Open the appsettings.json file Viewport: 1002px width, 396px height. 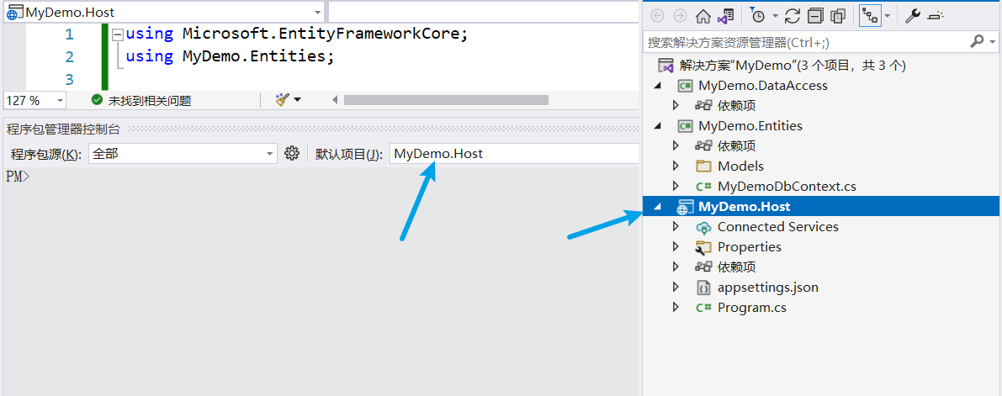[767, 288]
